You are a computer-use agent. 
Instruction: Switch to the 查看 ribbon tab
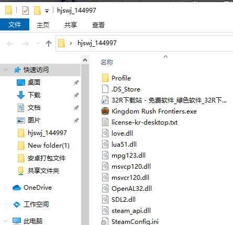click(x=98, y=25)
